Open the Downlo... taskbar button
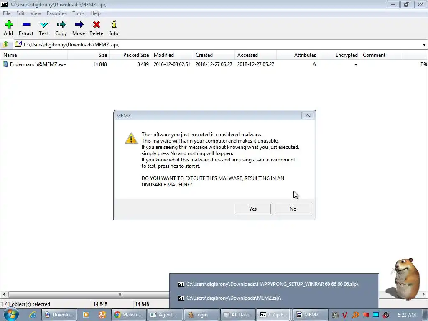 tap(59, 315)
